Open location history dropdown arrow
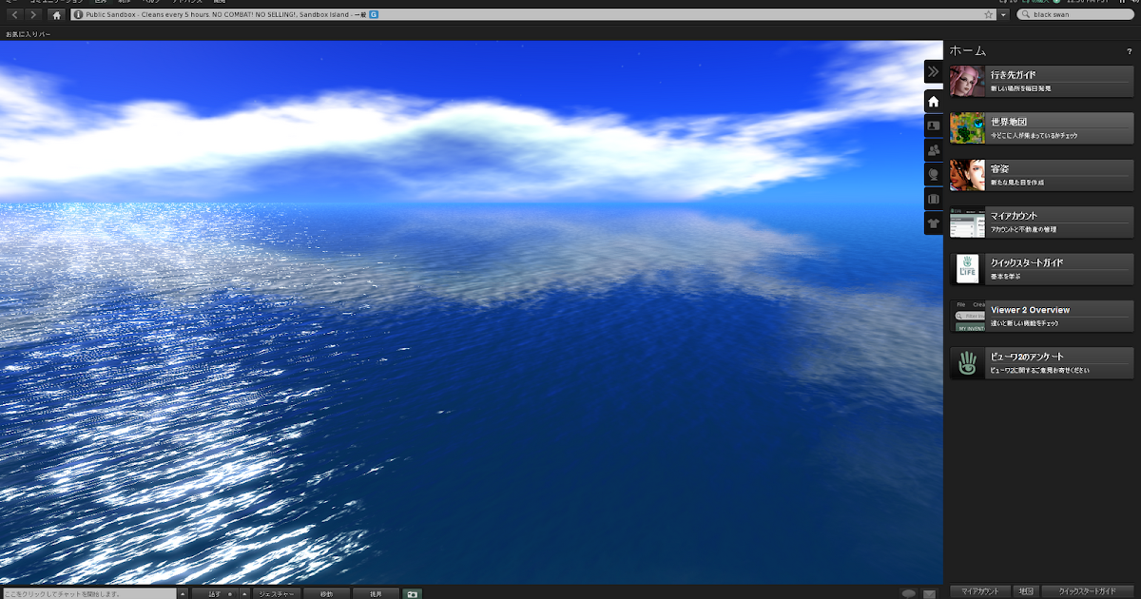This screenshot has height=599, width=1141. [x=1003, y=15]
